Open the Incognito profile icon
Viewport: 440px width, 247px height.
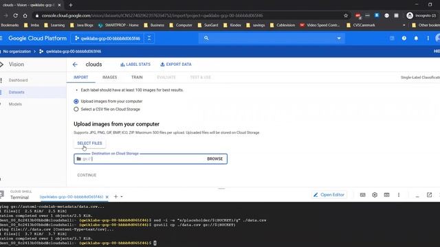pyautogui.click(x=410, y=16)
